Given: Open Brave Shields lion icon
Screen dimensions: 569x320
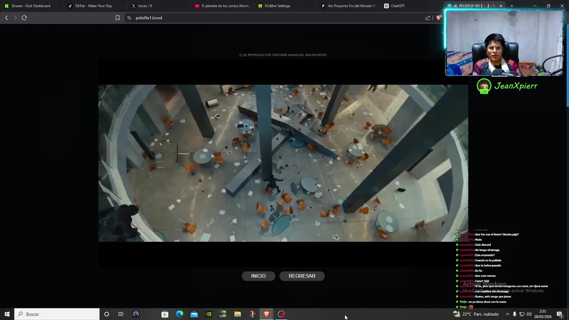Looking at the screenshot, I should pos(438,18).
